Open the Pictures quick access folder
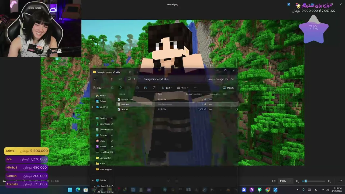The height and width of the screenshot is (194, 345). click(x=101, y=135)
